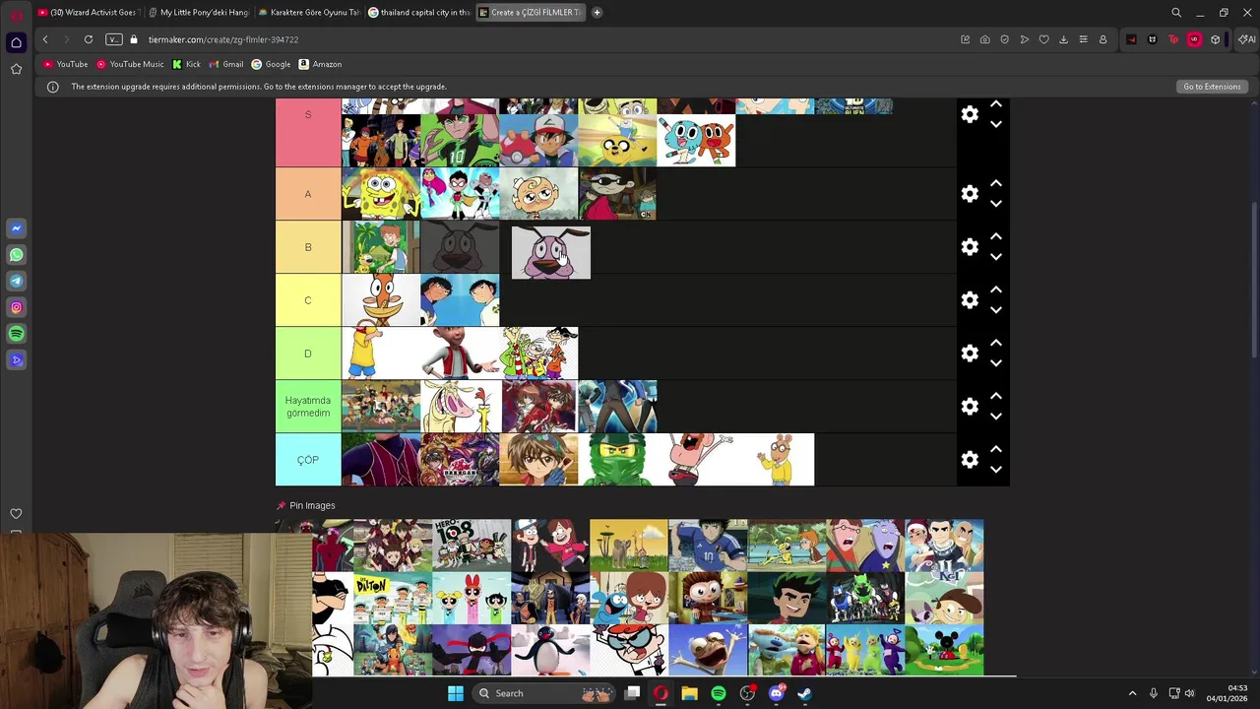
Task: Open Kick bookmark
Action: [186, 64]
